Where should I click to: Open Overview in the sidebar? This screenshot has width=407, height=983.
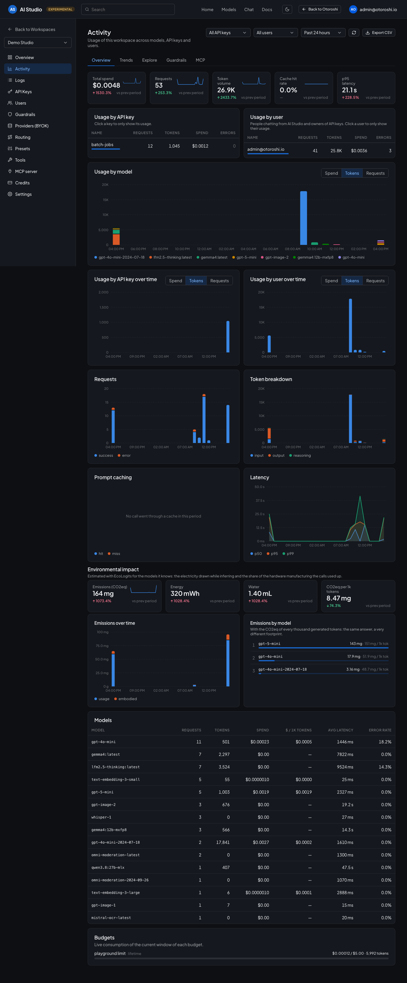click(x=38, y=57)
